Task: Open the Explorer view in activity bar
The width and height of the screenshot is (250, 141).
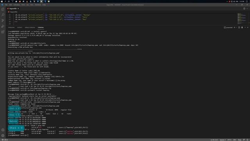Action: click(x=3, y=9)
